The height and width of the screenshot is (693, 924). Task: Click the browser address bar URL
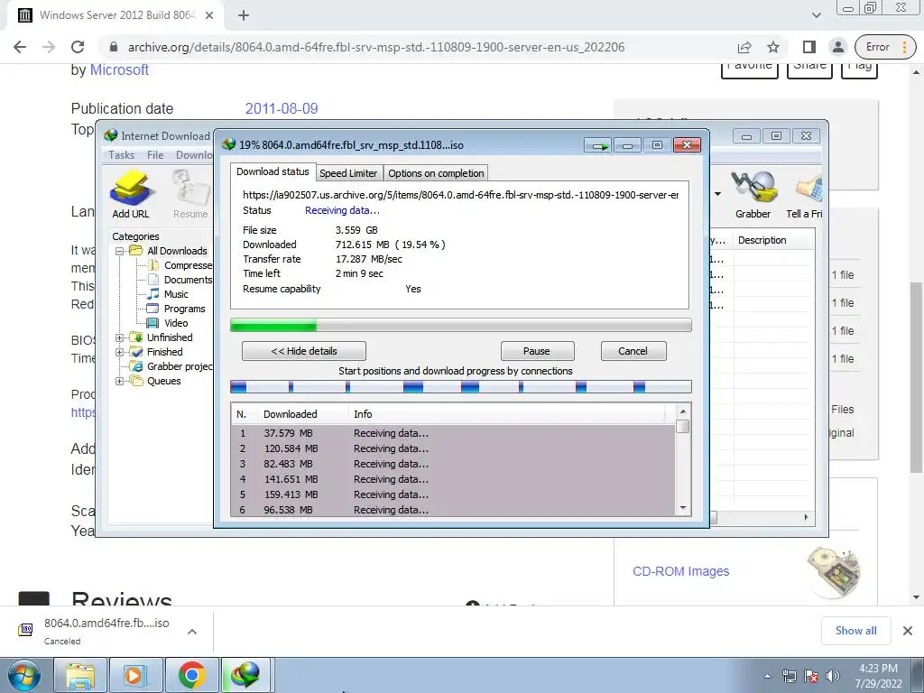click(376, 47)
